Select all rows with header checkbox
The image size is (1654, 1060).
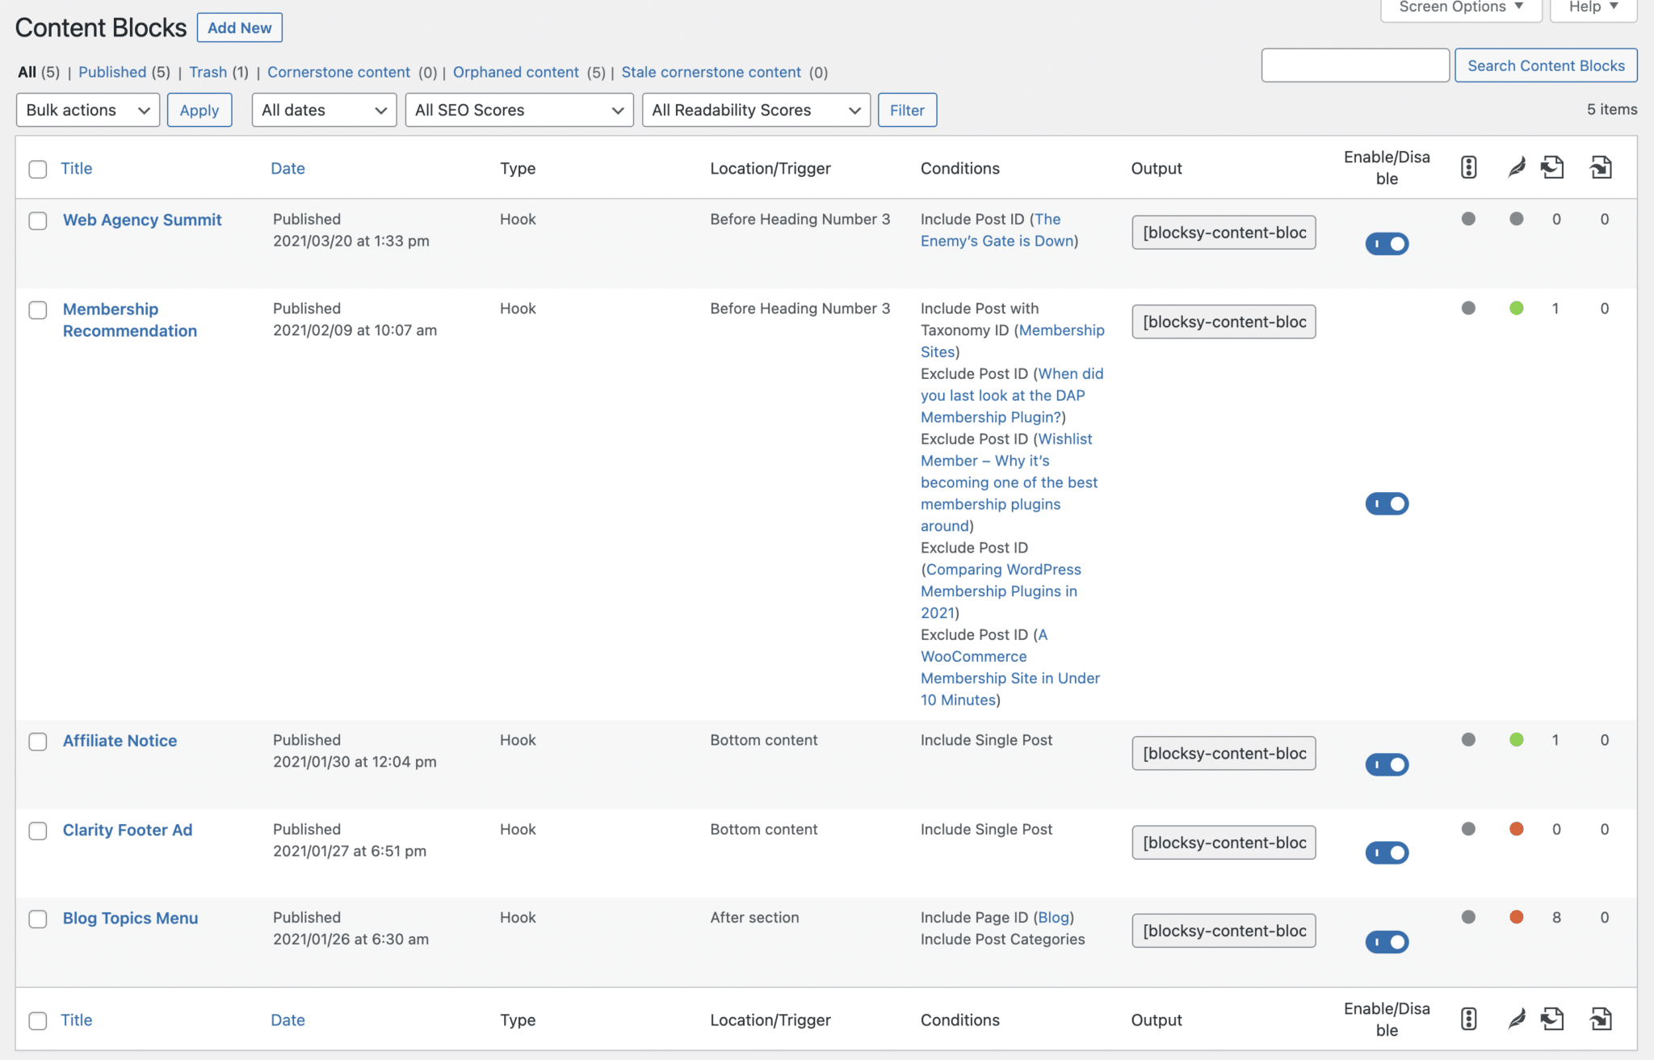pyautogui.click(x=38, y=169)
